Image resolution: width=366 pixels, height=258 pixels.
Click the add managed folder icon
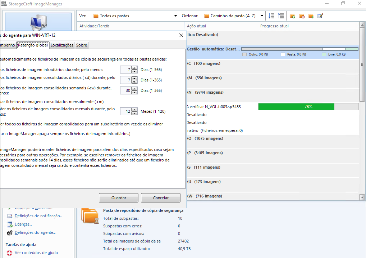point(292,16)
